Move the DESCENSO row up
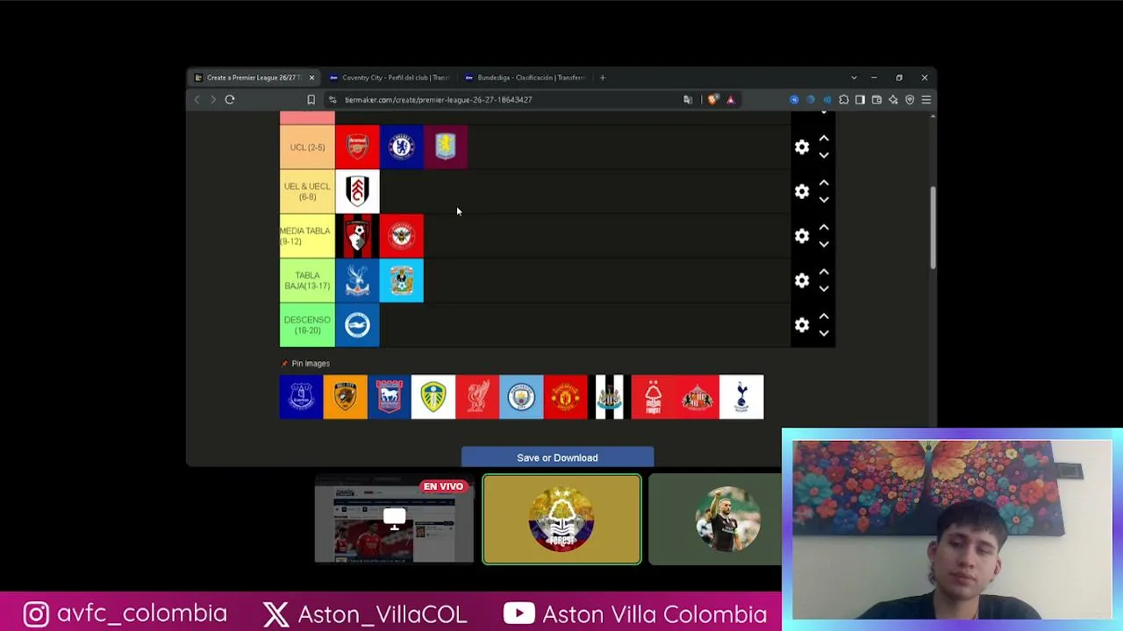The height and width of the screenshot is (631, 1123). (x=824, y=316)
